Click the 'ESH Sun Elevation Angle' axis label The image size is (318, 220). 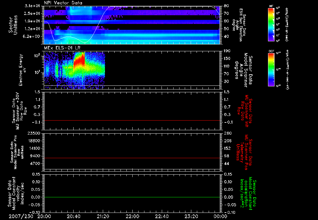(239, 25)
